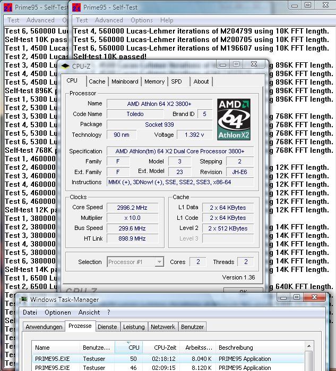Screen dimensions: 336x371
Task: Sort processes by the CPU column header
Action: point(129,348)
